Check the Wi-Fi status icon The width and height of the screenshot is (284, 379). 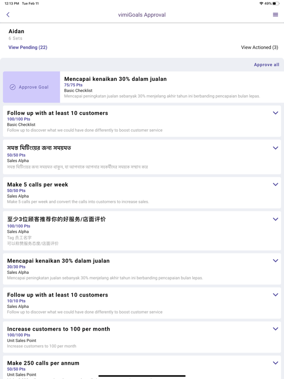click(x=261, y=3)
